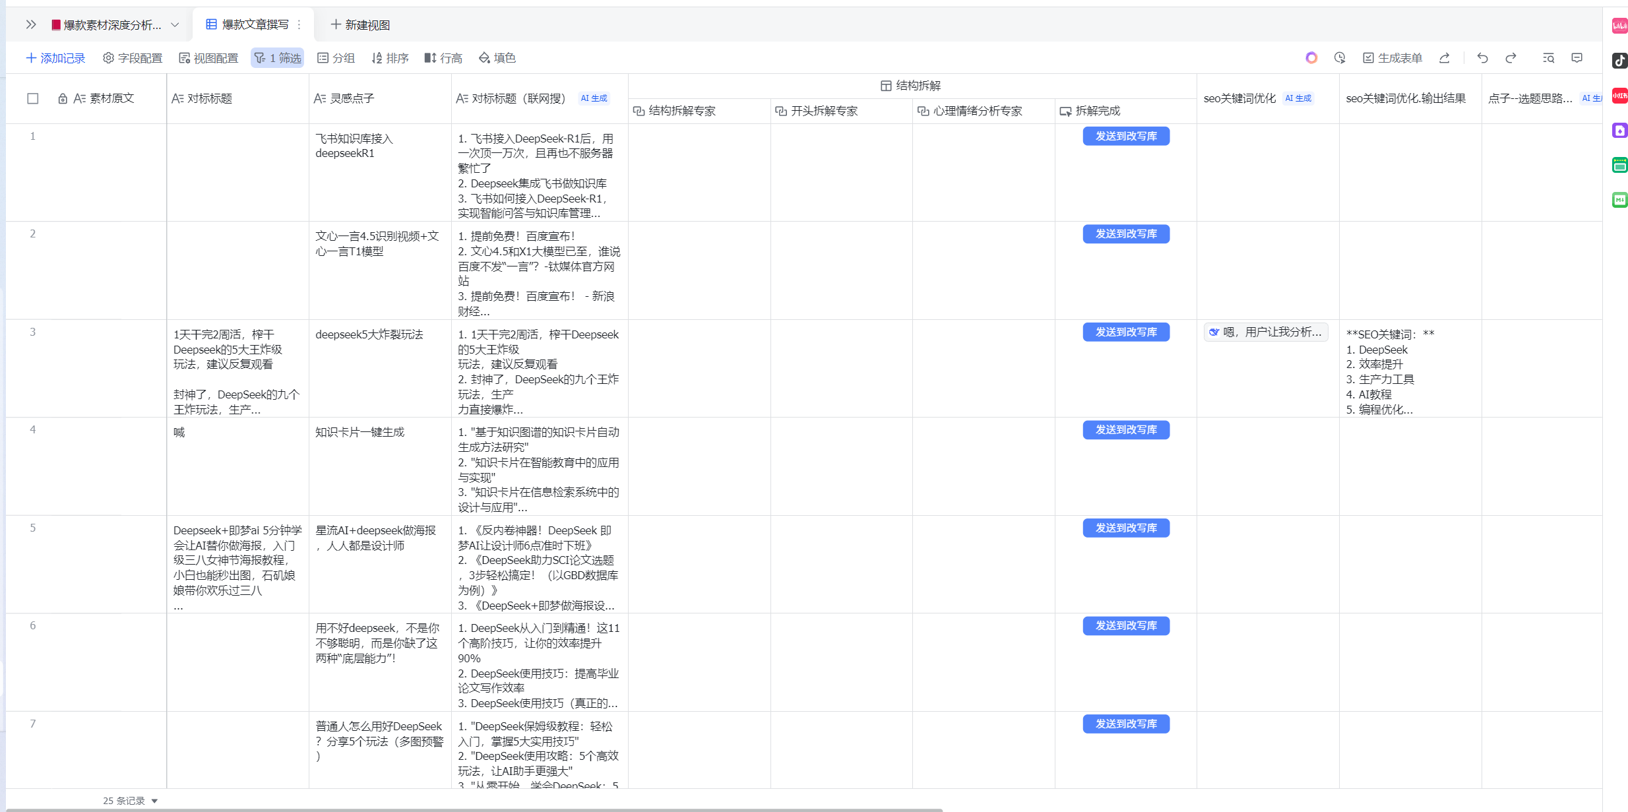Image resolution: width=1628 pixels, height=812 pixels.
Task: Select cell starting 普通人怎么用好DeepSeek
Action: (380, 750)
